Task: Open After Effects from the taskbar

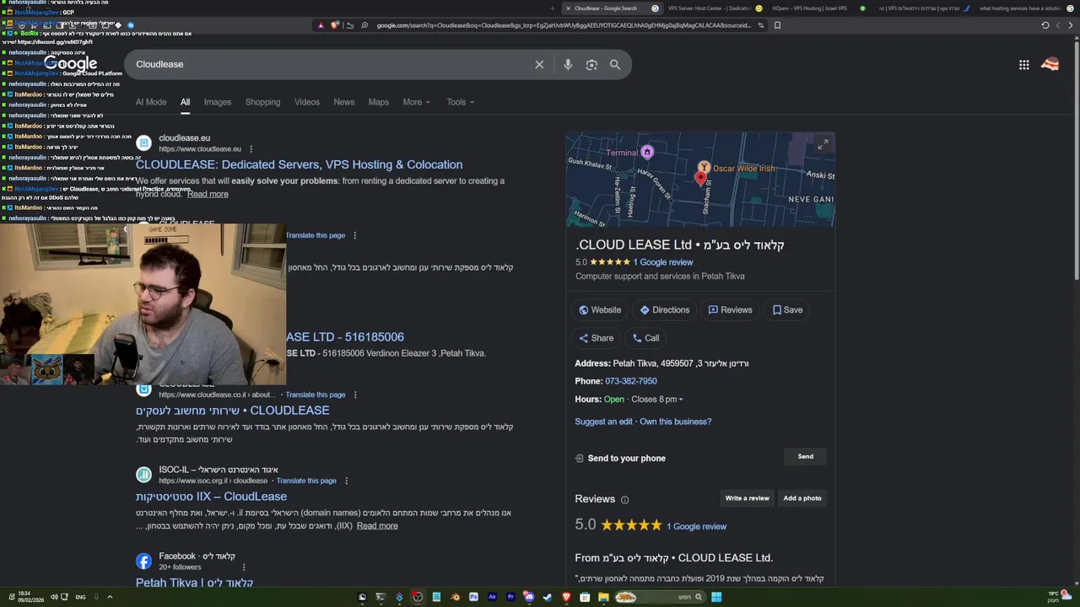Action: pos(492,597)
